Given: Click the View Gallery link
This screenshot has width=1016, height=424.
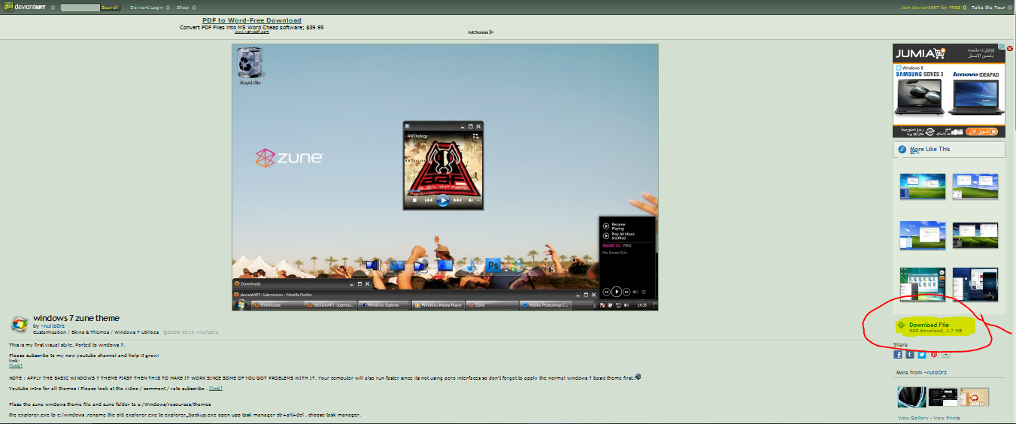Looking at the screenshot, I should click(913, 418).
